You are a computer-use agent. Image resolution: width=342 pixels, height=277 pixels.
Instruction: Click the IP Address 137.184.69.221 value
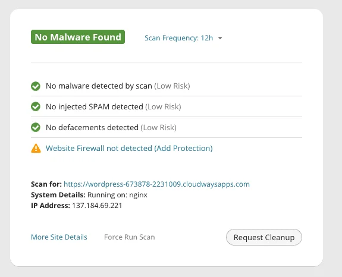(x=97, y=206)
